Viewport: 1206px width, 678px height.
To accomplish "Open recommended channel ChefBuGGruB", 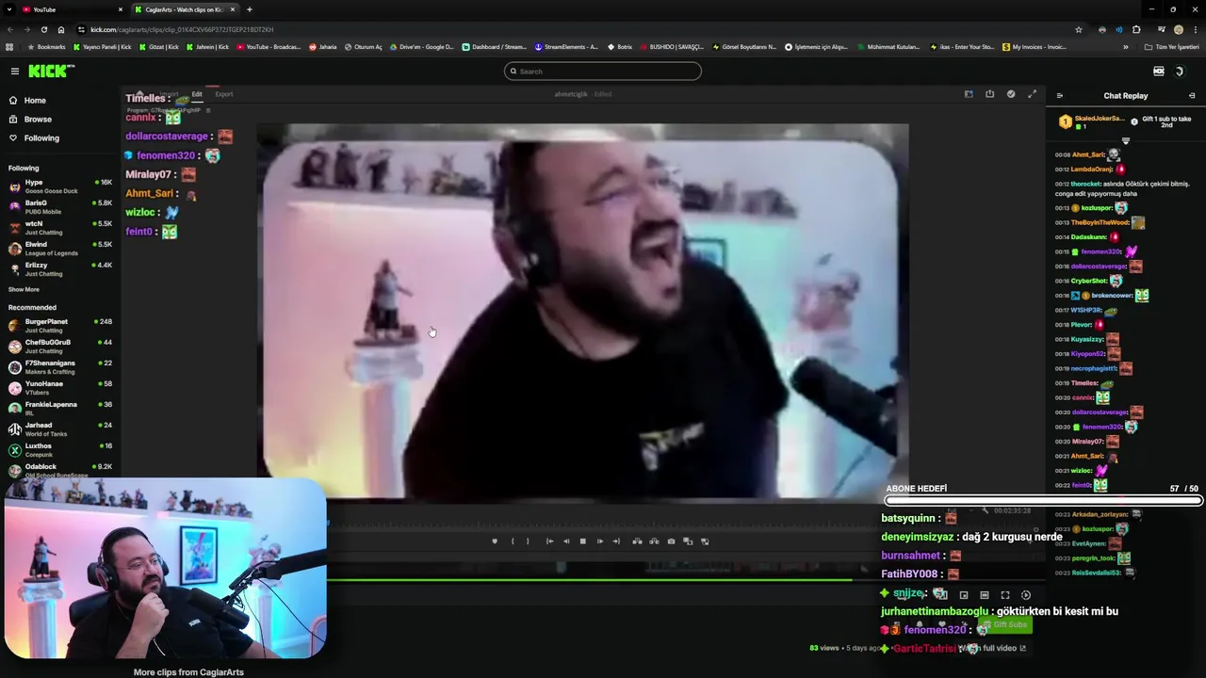I will pos(60,346).
